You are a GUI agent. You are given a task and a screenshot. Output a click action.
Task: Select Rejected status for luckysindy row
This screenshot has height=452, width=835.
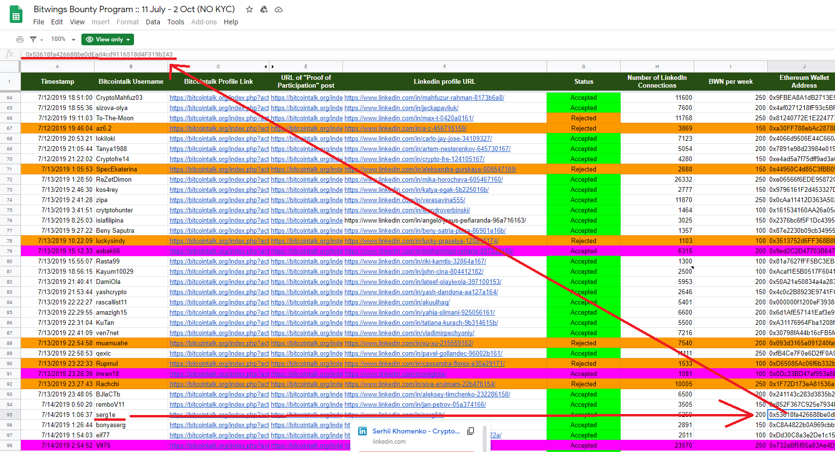(584, 241)
